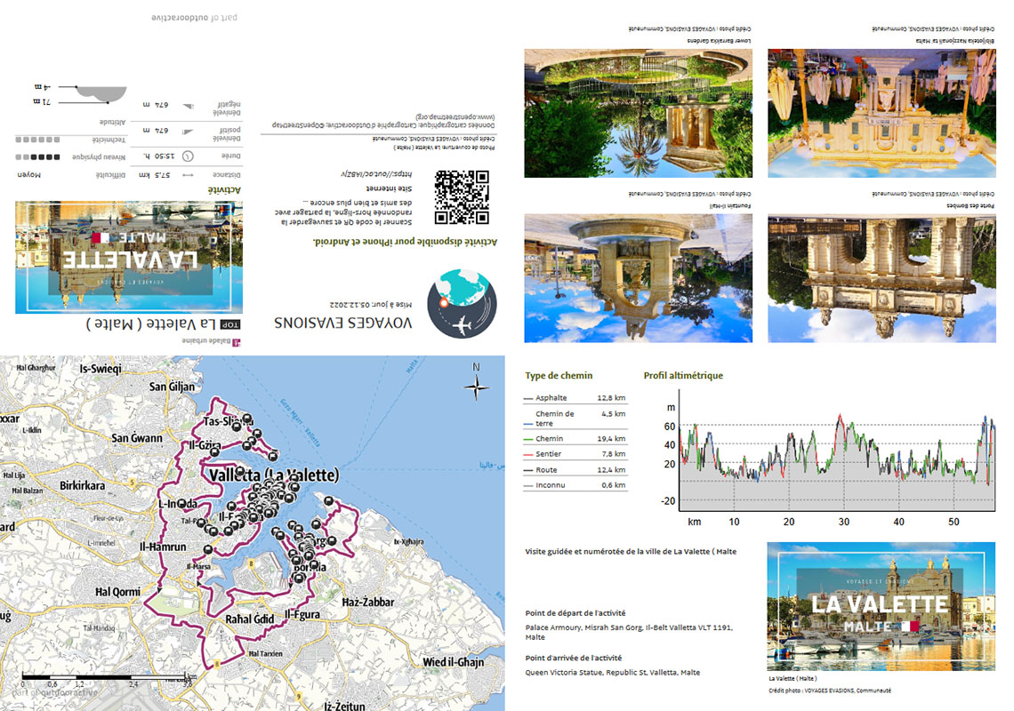The height and width of the screenshot is (711, 1014).
Task: Click the north compass rose on the map
Action: click(x=477, y=387)
